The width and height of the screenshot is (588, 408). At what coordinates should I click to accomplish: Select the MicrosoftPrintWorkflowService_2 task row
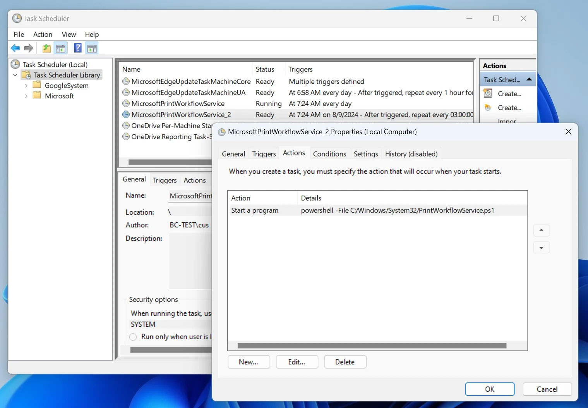coord(181,114)
